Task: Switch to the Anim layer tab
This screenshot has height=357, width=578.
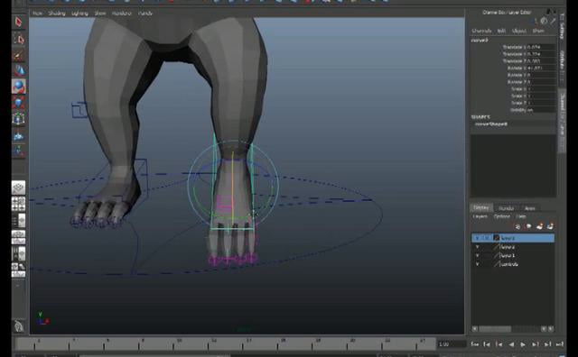Action: tap(530, 208)
